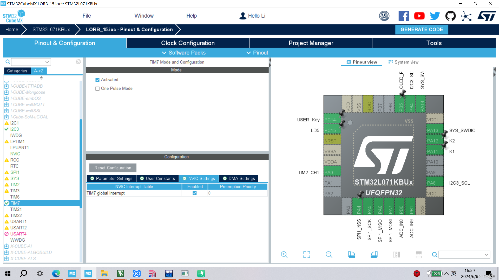The image size is (499, 280).
Task: Open the Window menu
Action: point(144,16)
